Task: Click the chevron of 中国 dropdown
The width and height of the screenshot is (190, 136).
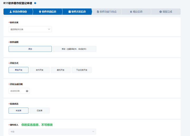Action: 93,132
